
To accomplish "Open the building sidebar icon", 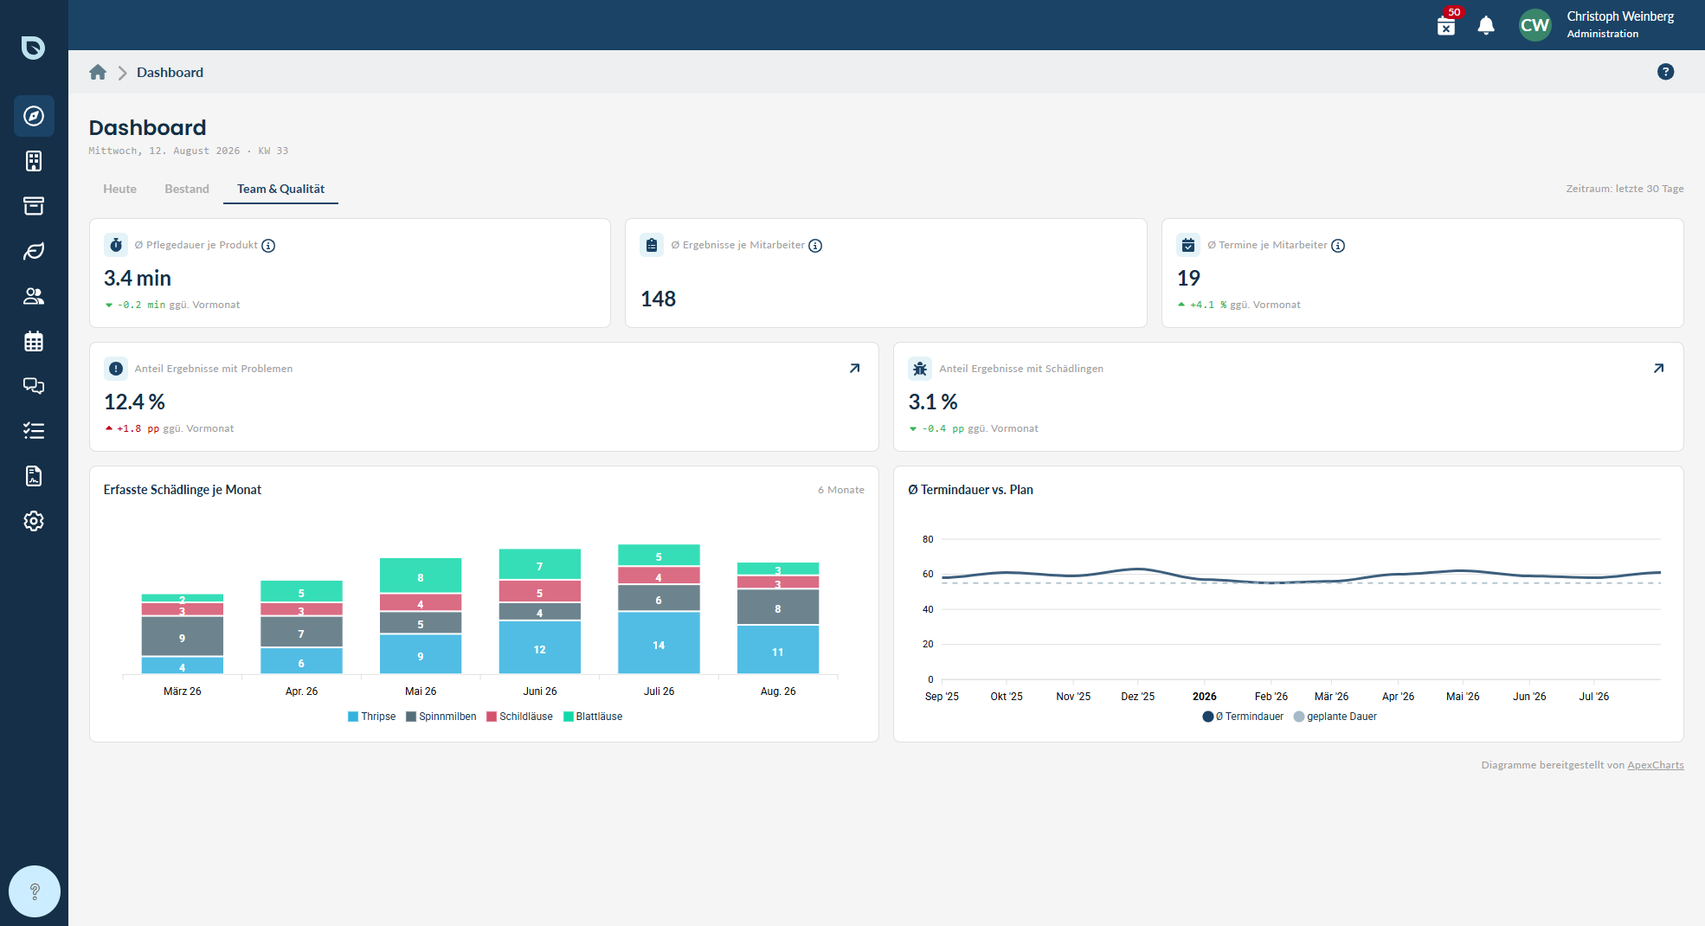I will 34,161.
